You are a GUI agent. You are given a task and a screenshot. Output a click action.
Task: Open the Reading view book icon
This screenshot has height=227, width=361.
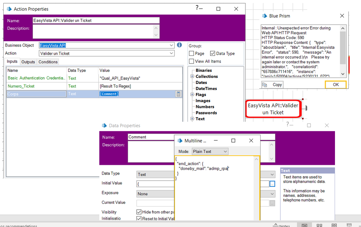334,225
